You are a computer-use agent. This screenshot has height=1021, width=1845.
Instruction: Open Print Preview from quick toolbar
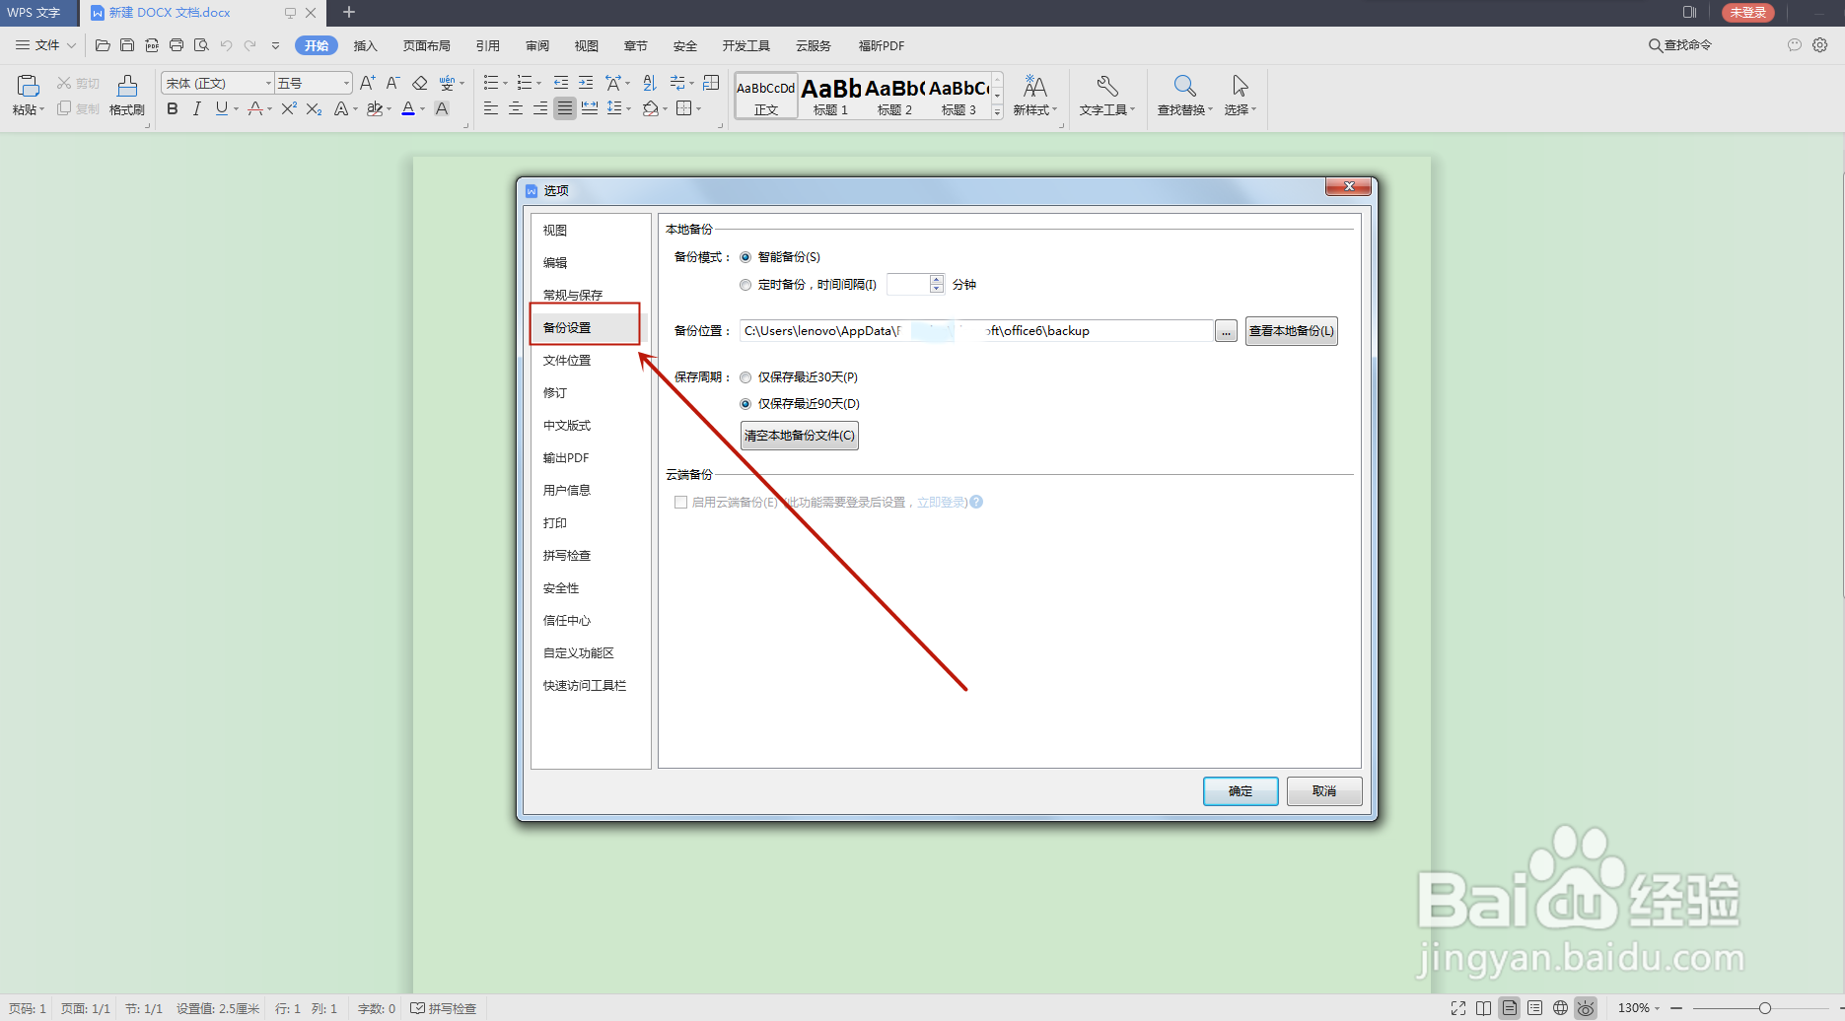pos(201,45)
